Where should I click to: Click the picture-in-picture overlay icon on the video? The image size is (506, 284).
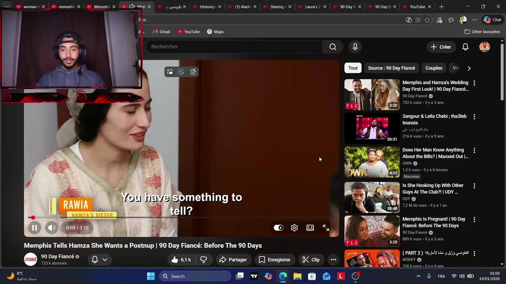170,72
